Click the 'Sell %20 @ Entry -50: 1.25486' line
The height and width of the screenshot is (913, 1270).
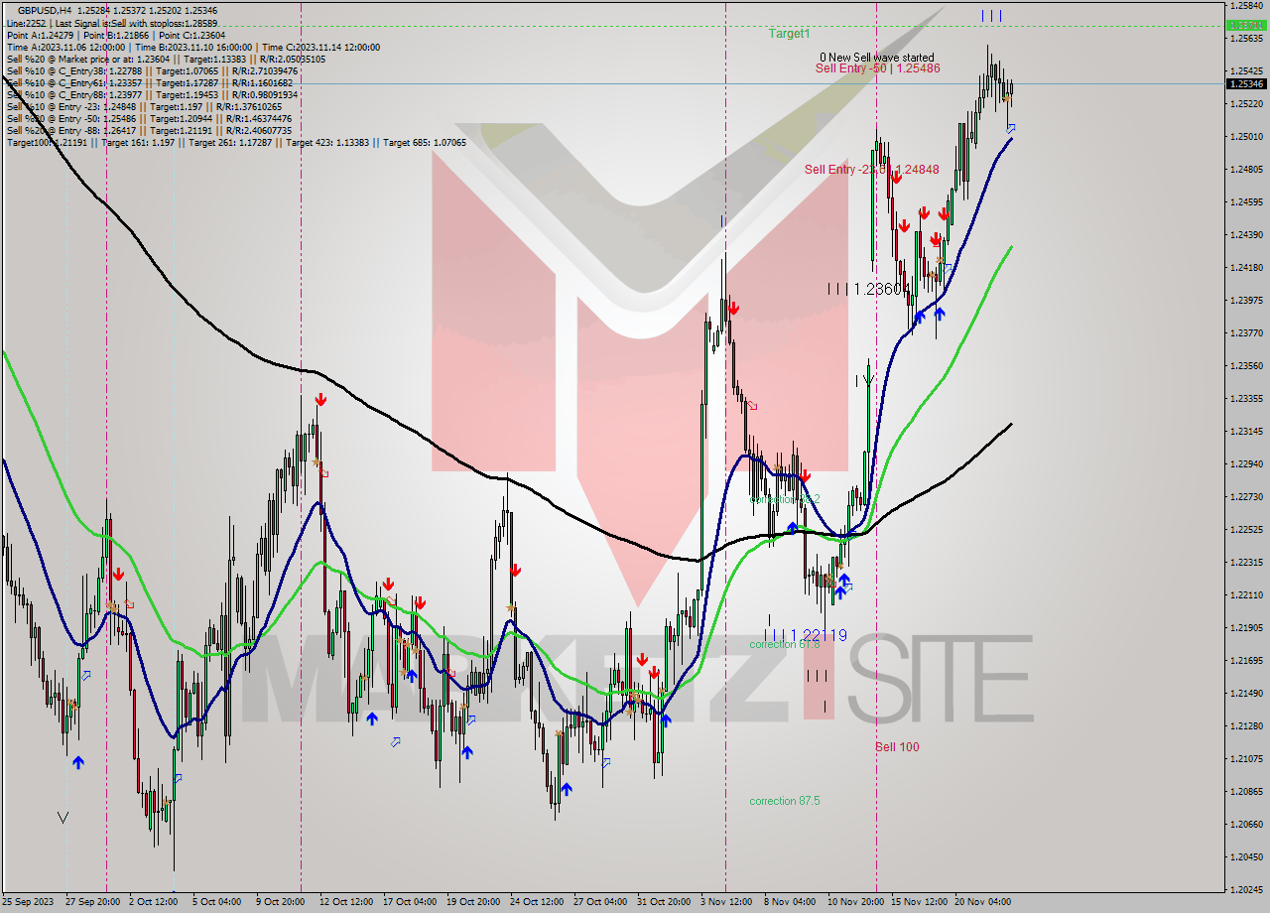pos(149,118)
